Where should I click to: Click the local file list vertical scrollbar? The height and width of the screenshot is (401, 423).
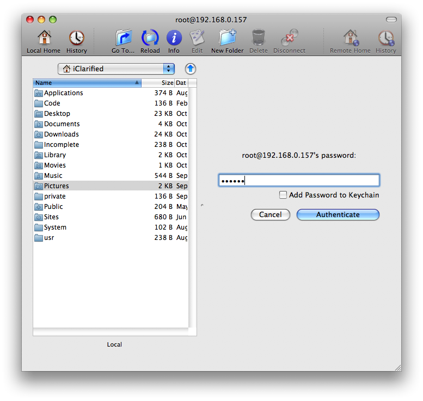pos(192,207)
